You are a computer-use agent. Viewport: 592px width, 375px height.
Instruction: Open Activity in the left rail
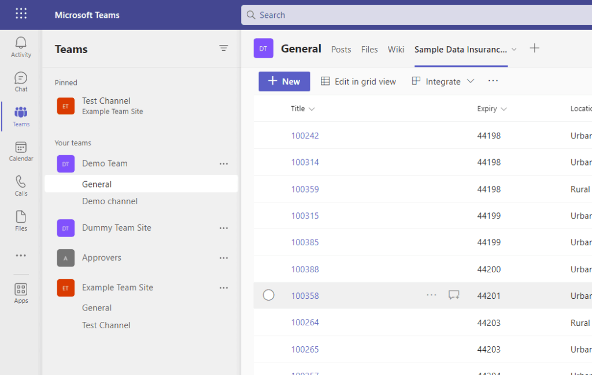(x=21, y=47)
